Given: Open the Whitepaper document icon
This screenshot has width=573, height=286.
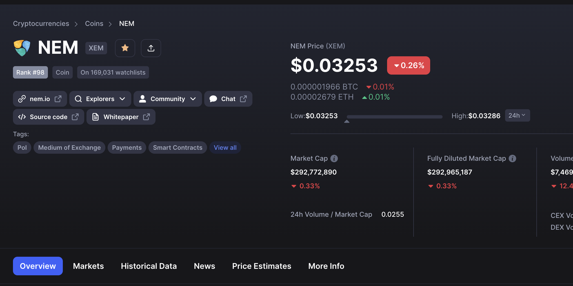Looking at the screenshot, I should click(x=95, y=117).
